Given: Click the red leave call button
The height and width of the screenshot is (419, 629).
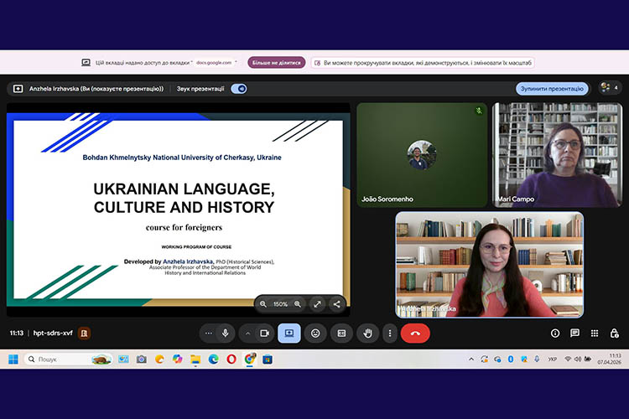Looking at the screenshot, I should pyautogui.click(x=414, y=333).
